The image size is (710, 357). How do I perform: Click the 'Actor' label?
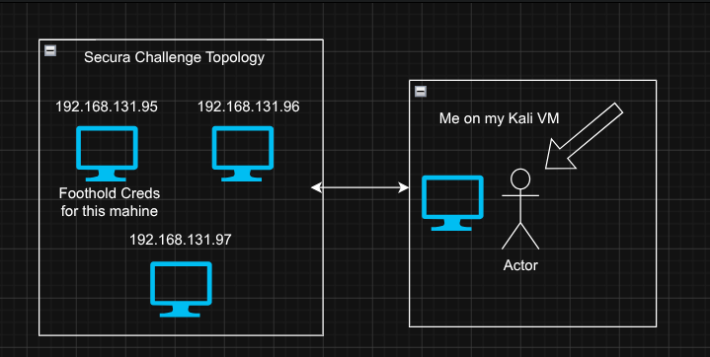coord(520,265)
